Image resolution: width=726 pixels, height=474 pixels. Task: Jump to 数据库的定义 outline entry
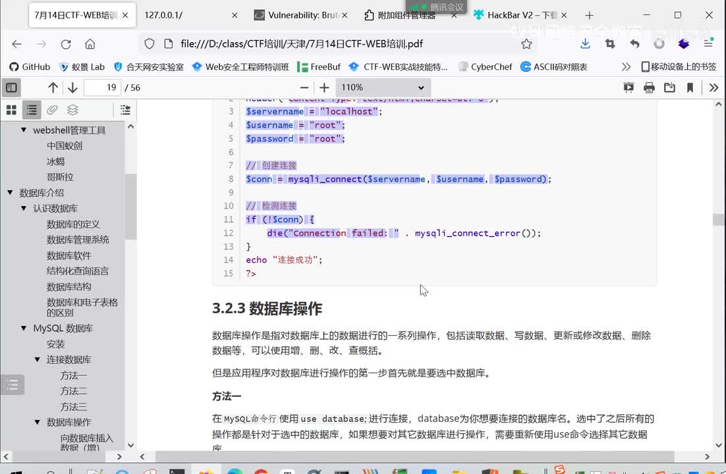(x=73, y=224)
